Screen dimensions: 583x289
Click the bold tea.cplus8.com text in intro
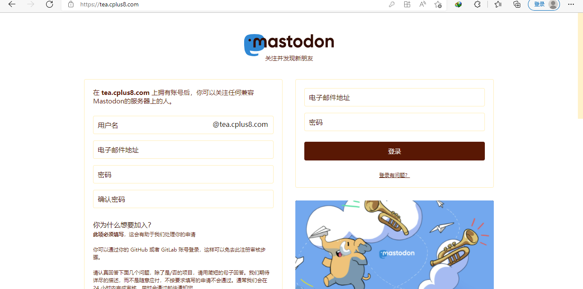(x=125, y=92)
